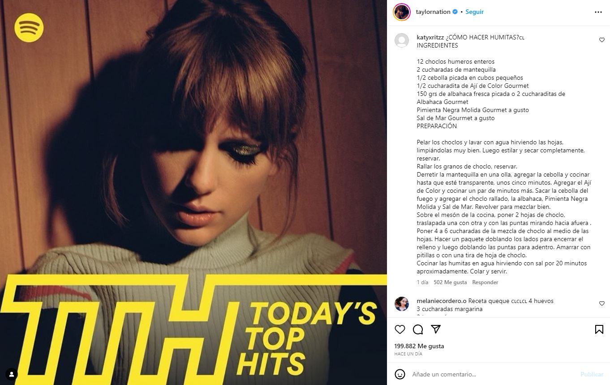The image size is (610, 385).
Task: Focus the Añade un comentario field
Action: [493, 374]
